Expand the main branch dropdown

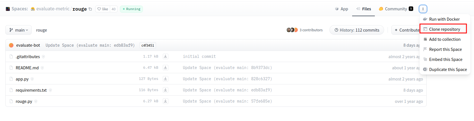coord(18,30)
